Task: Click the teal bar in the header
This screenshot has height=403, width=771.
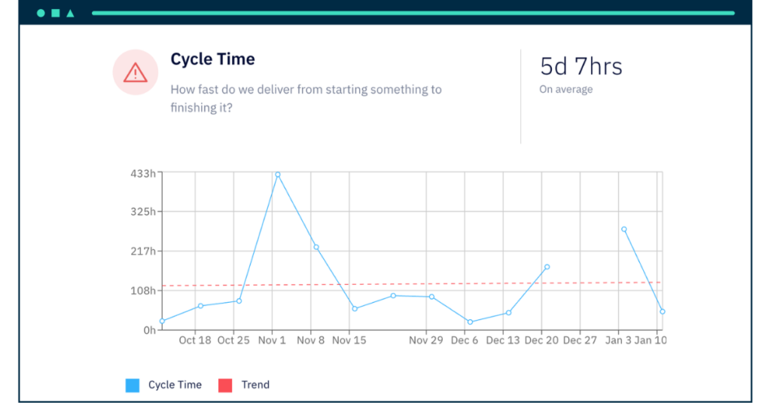Action: tap(413, 14)
